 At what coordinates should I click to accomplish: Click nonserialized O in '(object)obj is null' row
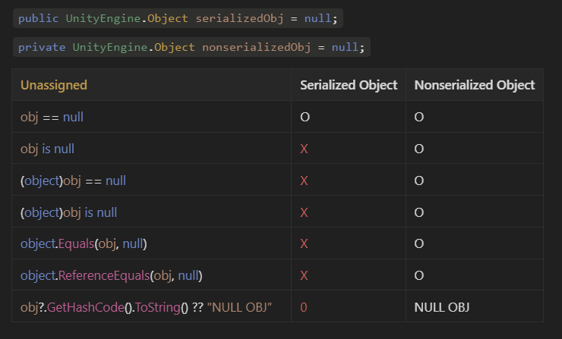(418, 212)
